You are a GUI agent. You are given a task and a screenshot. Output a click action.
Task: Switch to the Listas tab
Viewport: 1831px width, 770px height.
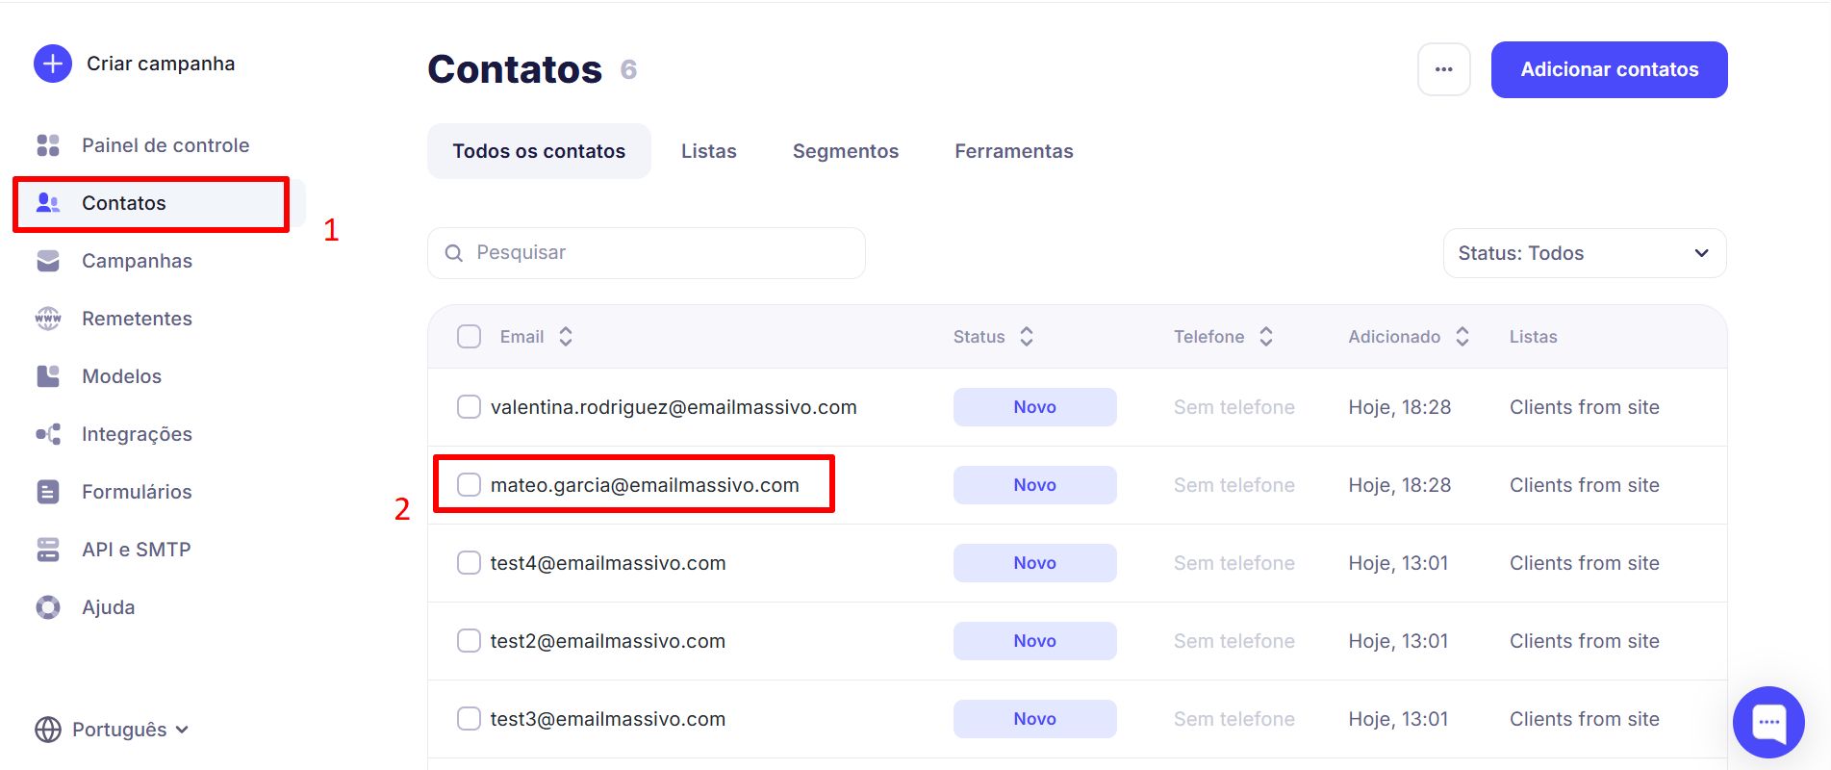coord(708,151)
